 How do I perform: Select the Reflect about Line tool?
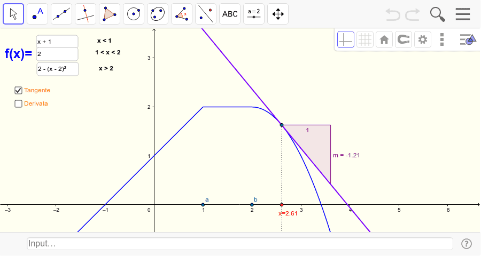tap(206, 14)
